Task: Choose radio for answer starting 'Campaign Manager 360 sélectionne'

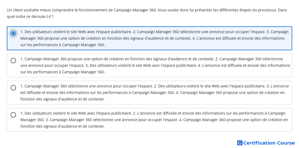Action: click(x=13, y=88)
